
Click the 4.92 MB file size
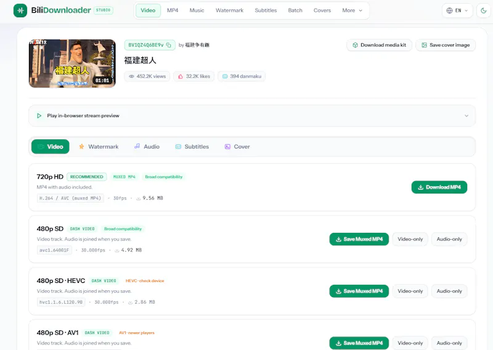[x=131, y=250]
